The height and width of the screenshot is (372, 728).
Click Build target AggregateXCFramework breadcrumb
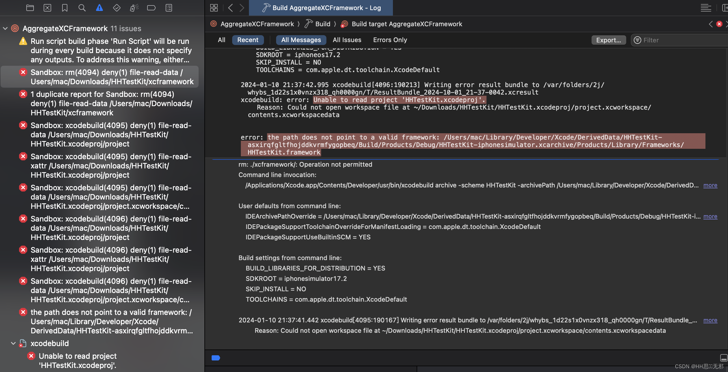coord(407,24)
